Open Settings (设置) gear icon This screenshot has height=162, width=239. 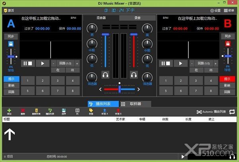(212, 10)
